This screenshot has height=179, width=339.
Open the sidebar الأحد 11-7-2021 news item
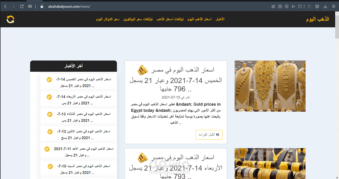click(83, 152)
